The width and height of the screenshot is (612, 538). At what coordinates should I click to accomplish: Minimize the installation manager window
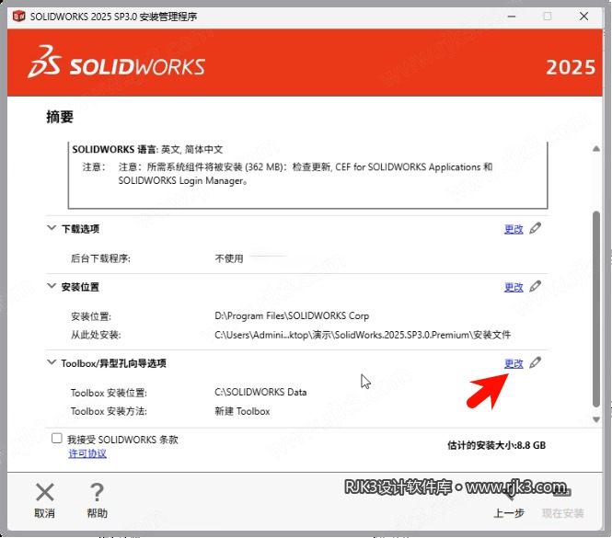click(512, 17)
